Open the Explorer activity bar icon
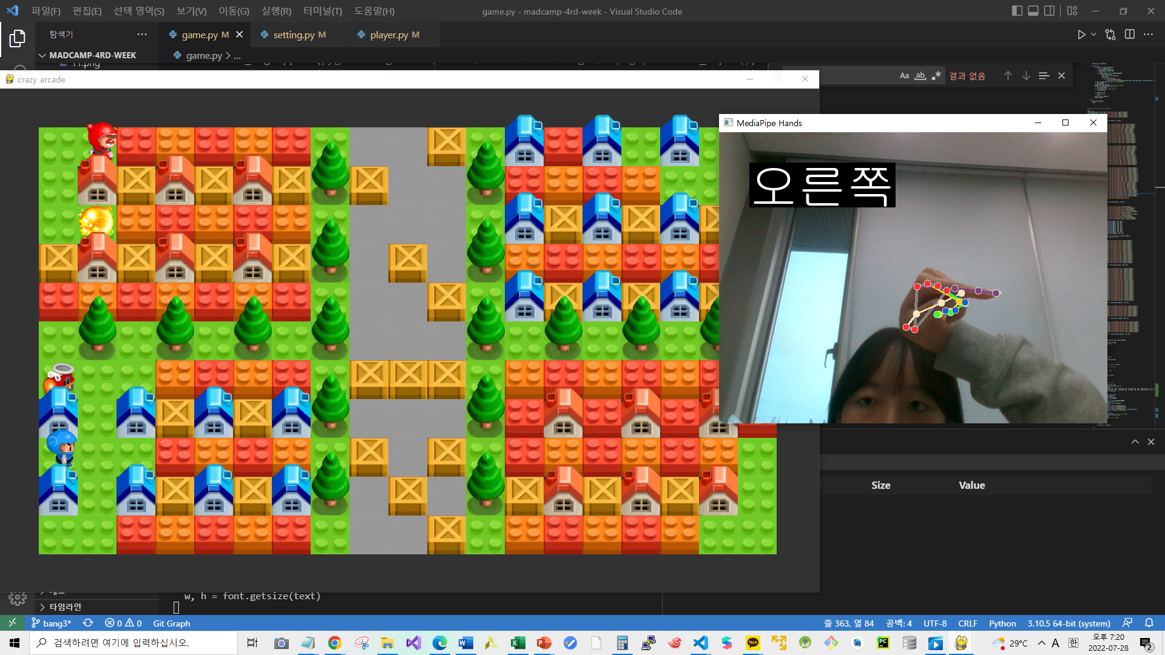Image resolution: width=1165 pixels, height=655 pixels. click(x=17, y=38)
